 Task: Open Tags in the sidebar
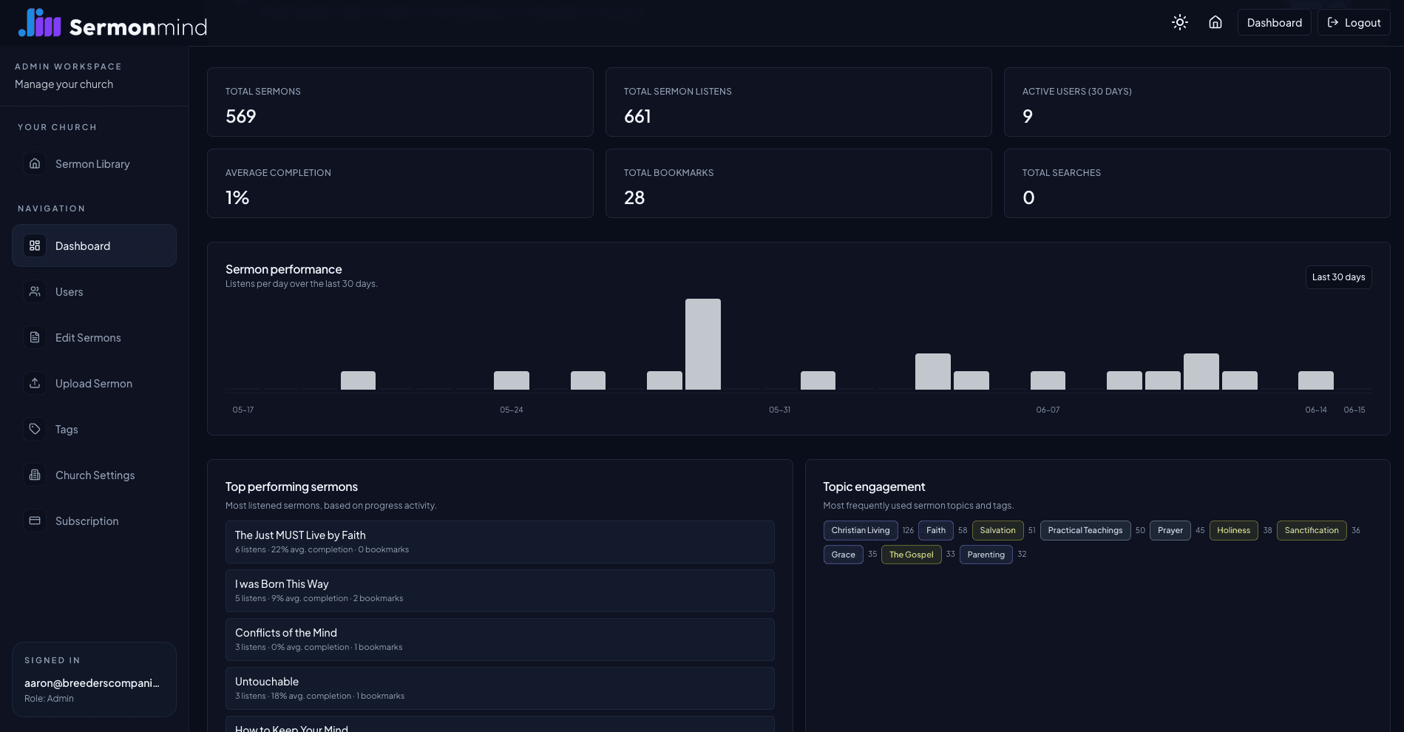click(94, 429)
